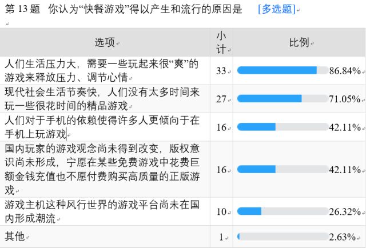Click the 86.84% progress bar

[x=283, y=70]
